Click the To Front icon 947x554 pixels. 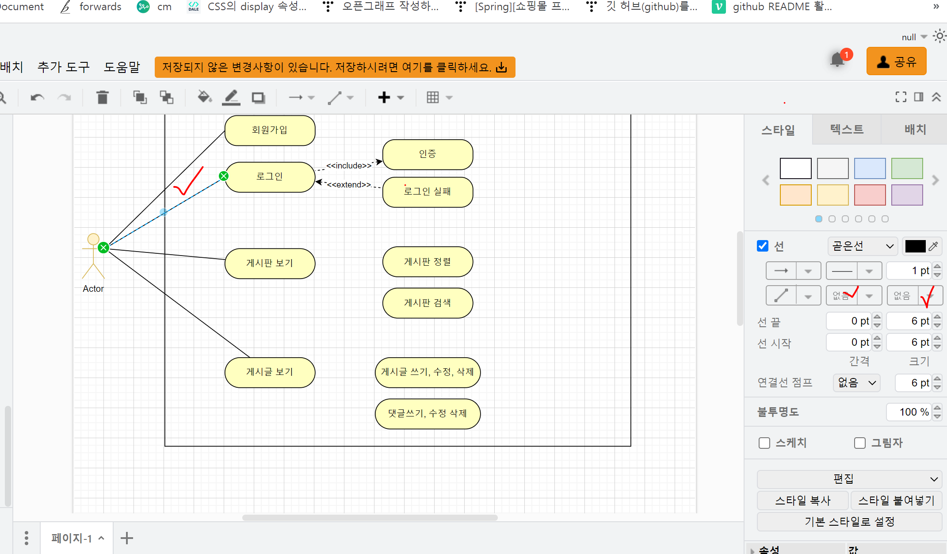[140, 97]
